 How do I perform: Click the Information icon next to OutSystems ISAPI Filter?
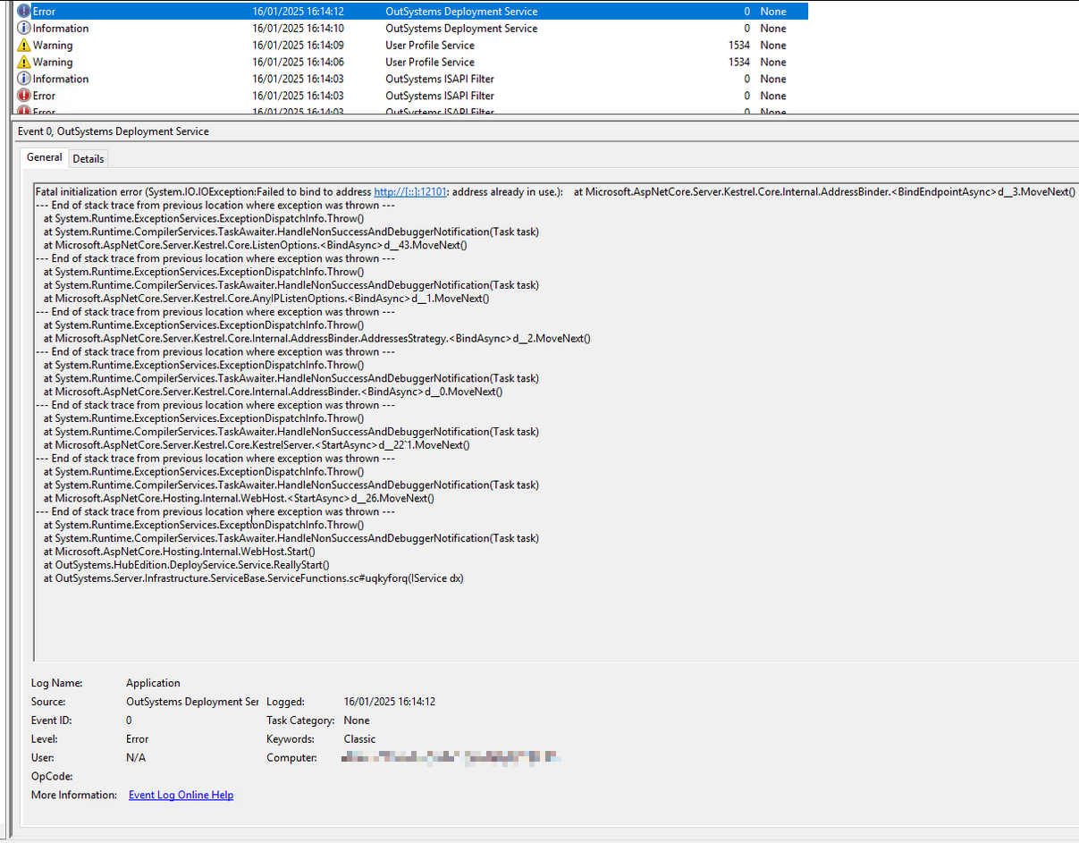point(23,79)
